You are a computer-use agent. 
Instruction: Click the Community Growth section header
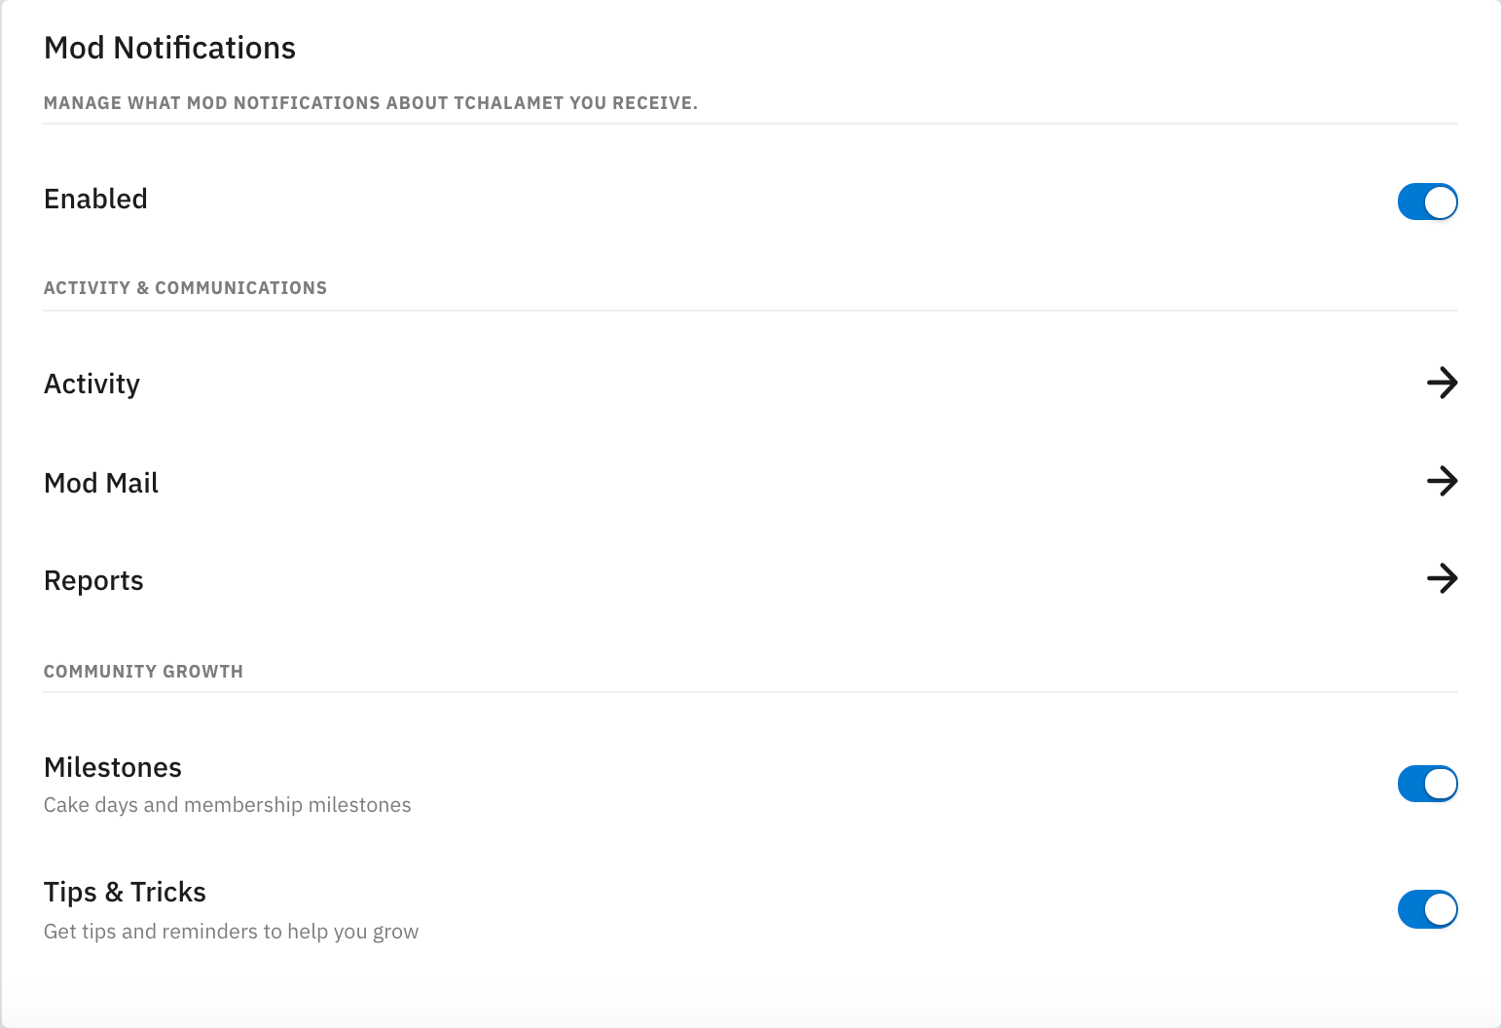point(143,672)
